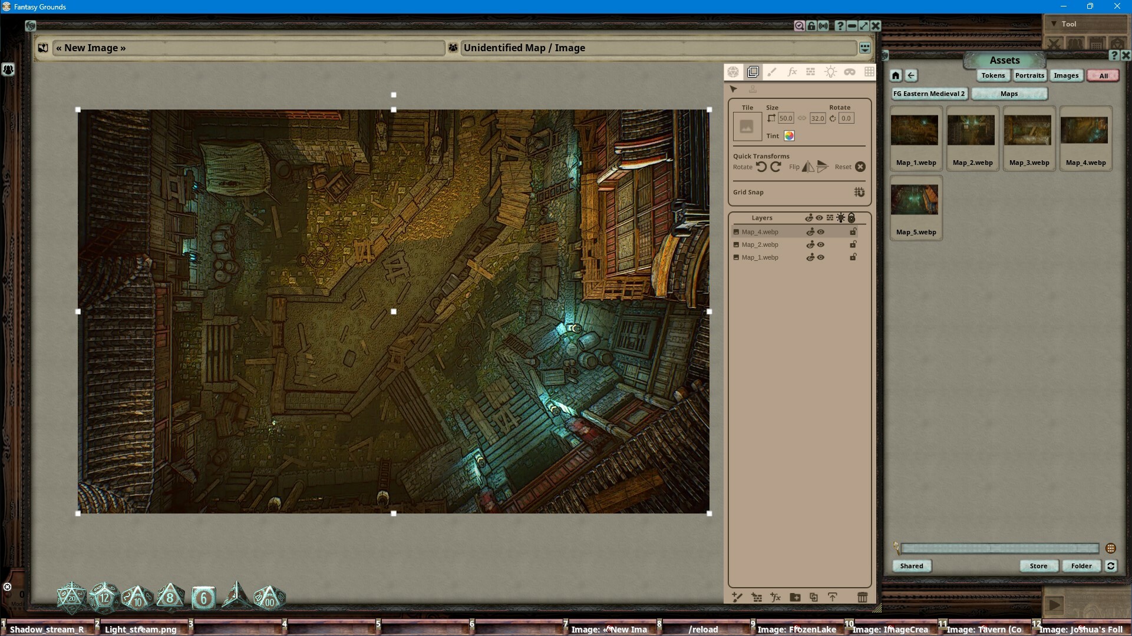Select the paintbrush drawing tool
Screen dimensions: 1132x636
pyautogui.click(x=772, y=72)
